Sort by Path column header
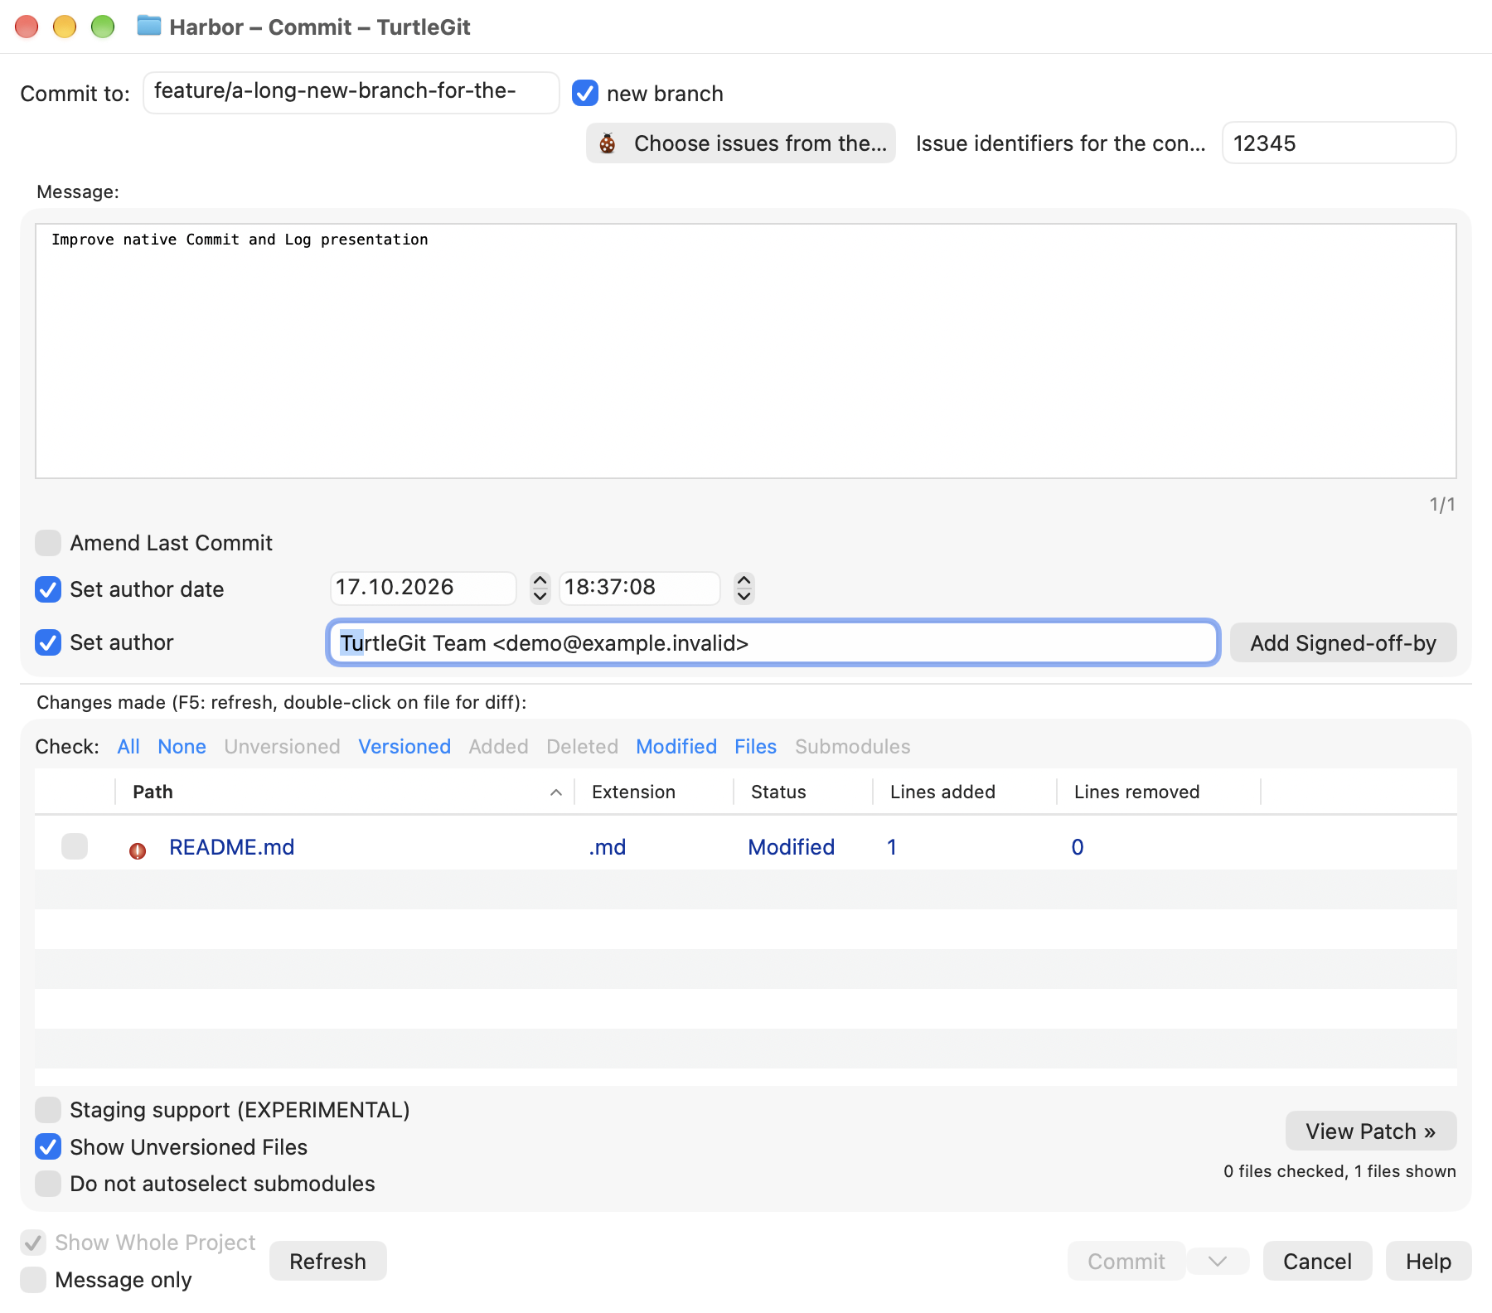This screenshot has height=1313, width=1492. tap(344, 792)
